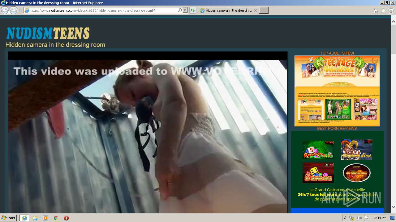Viewport: 396px width, 222px height.
Task: Show hidden system tray icons
Action: (x=345, y=218)
